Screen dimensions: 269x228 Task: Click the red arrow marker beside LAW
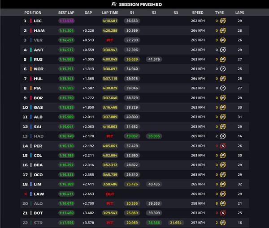tap(26, 194)
